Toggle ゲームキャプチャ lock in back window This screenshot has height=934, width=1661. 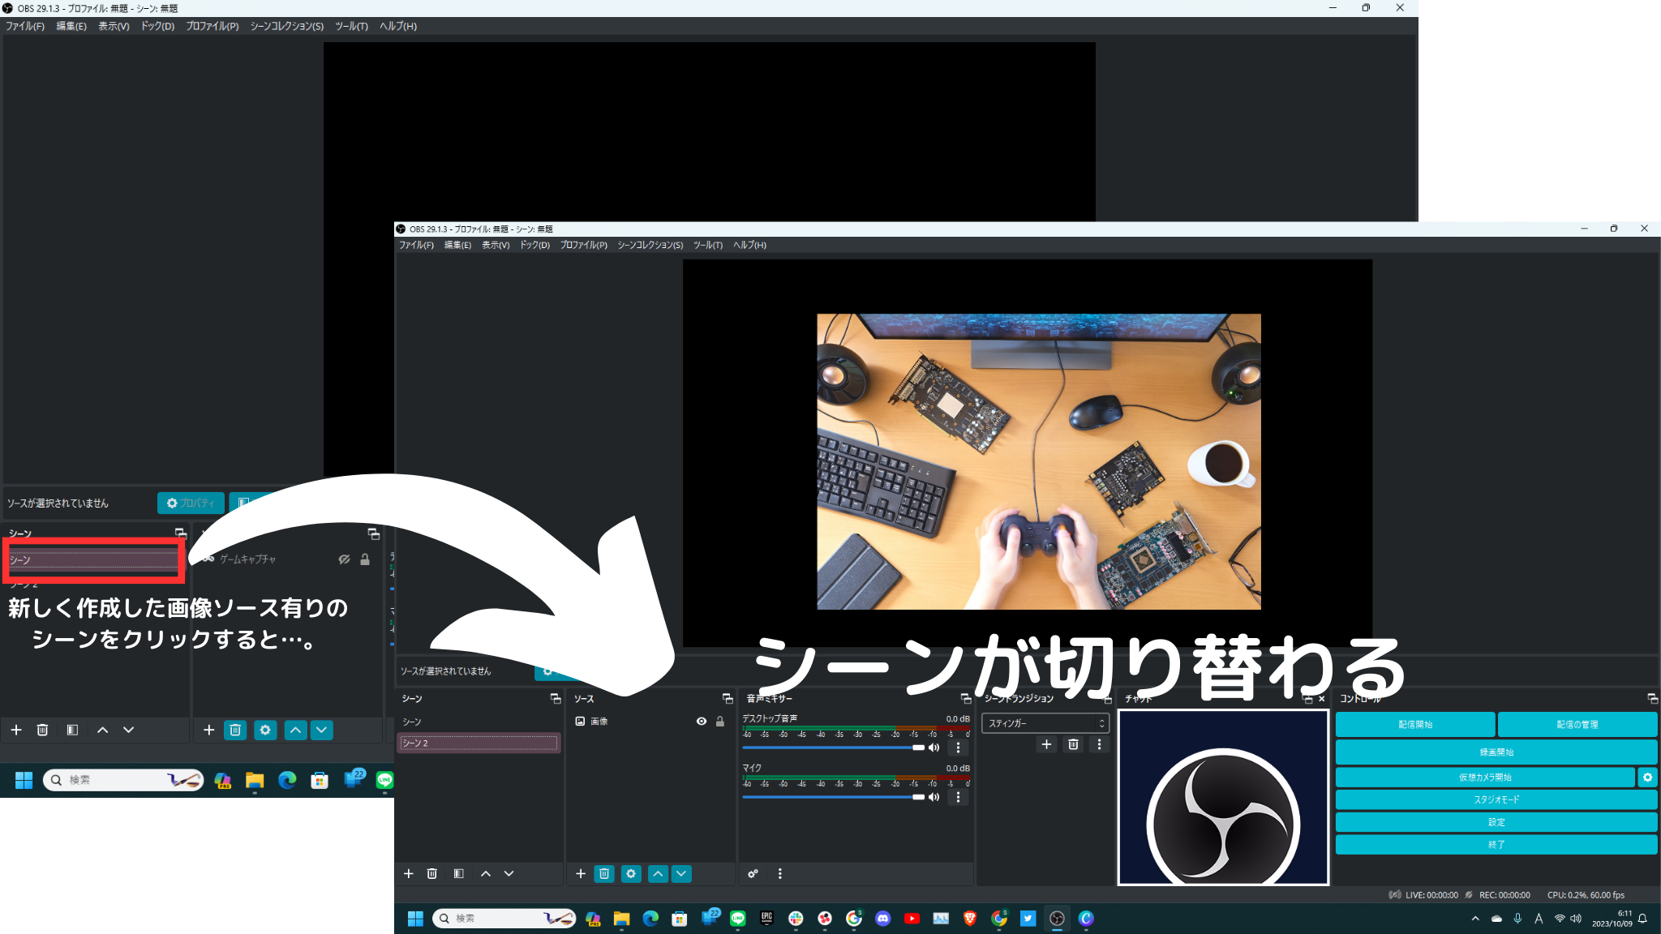(365, 559)
